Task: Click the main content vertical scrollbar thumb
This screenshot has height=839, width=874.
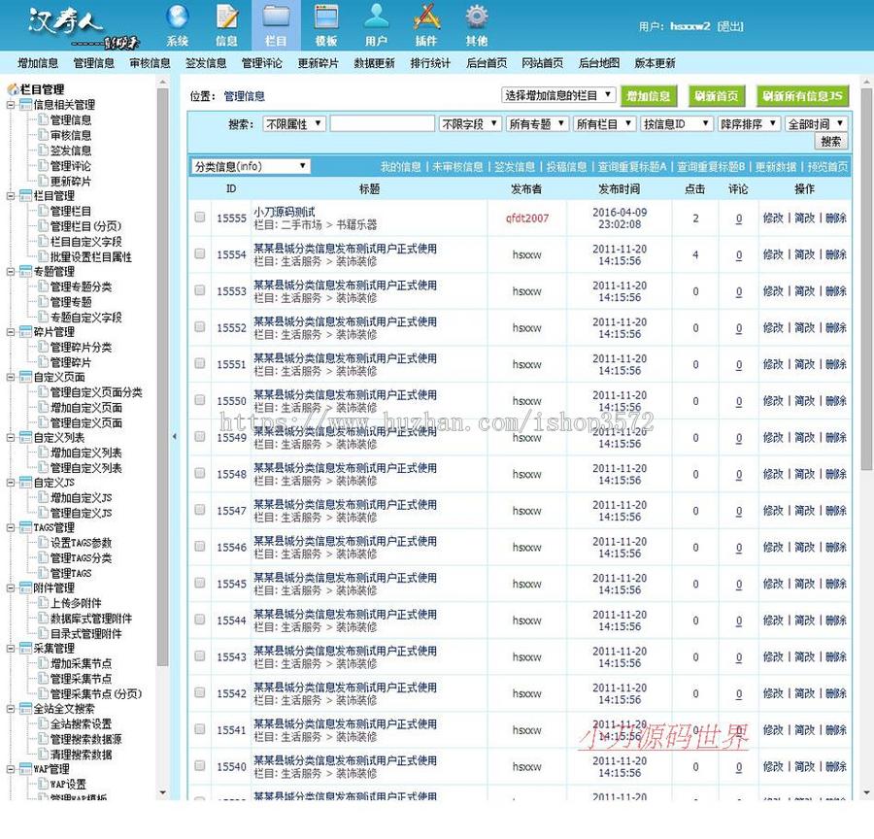Action: pos(866,279)
